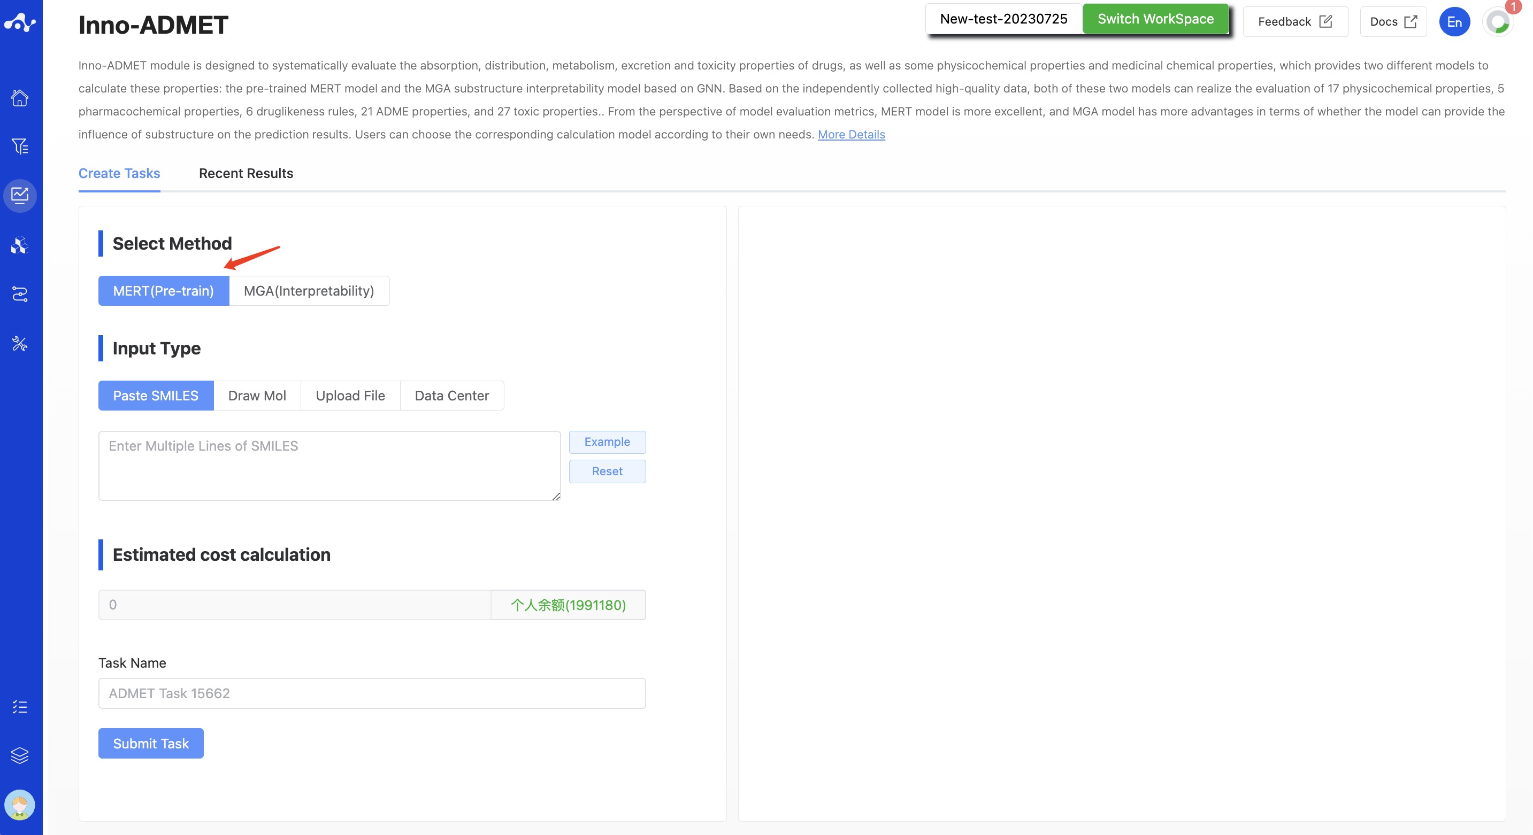
Task: Click the En language switch icon
Action: [x=1454, y=22]
